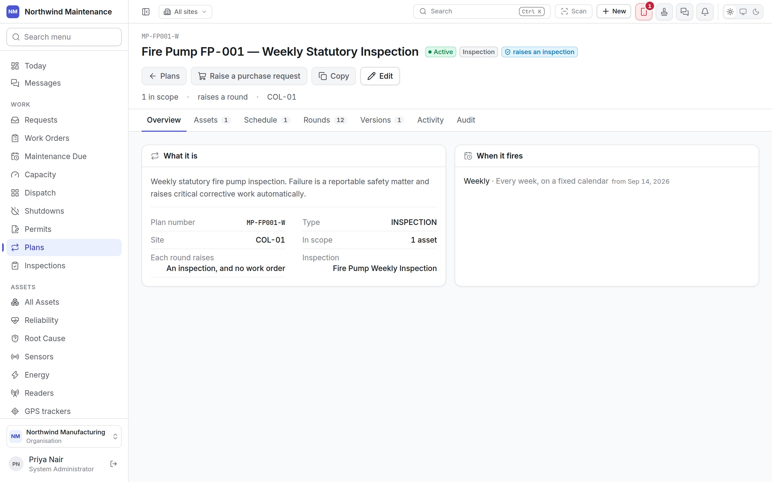Open the All sites dropdown
772x482 pixels.
[x=185, y=12]
